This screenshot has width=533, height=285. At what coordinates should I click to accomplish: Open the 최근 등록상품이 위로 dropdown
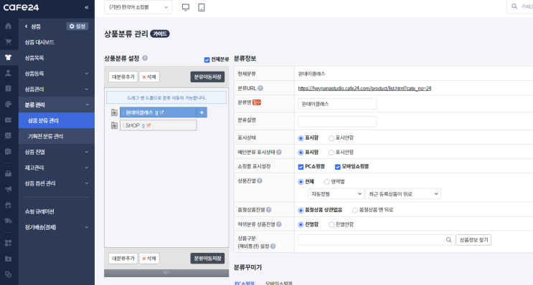point(403,194)
